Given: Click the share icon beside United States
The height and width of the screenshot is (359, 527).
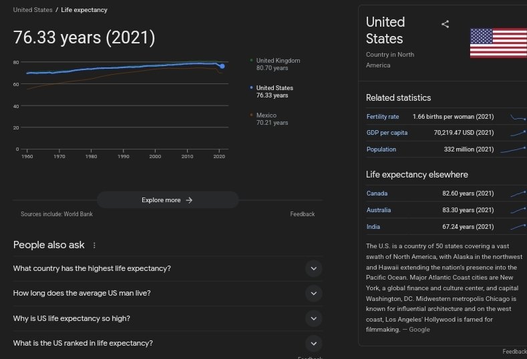Looking at the screenshot, I should tap(446, 24).
